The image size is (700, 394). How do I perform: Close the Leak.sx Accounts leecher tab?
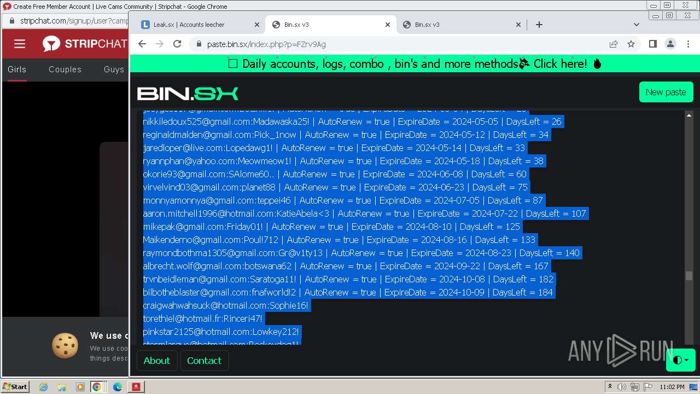pyautogui.click(x=257, y=25)
